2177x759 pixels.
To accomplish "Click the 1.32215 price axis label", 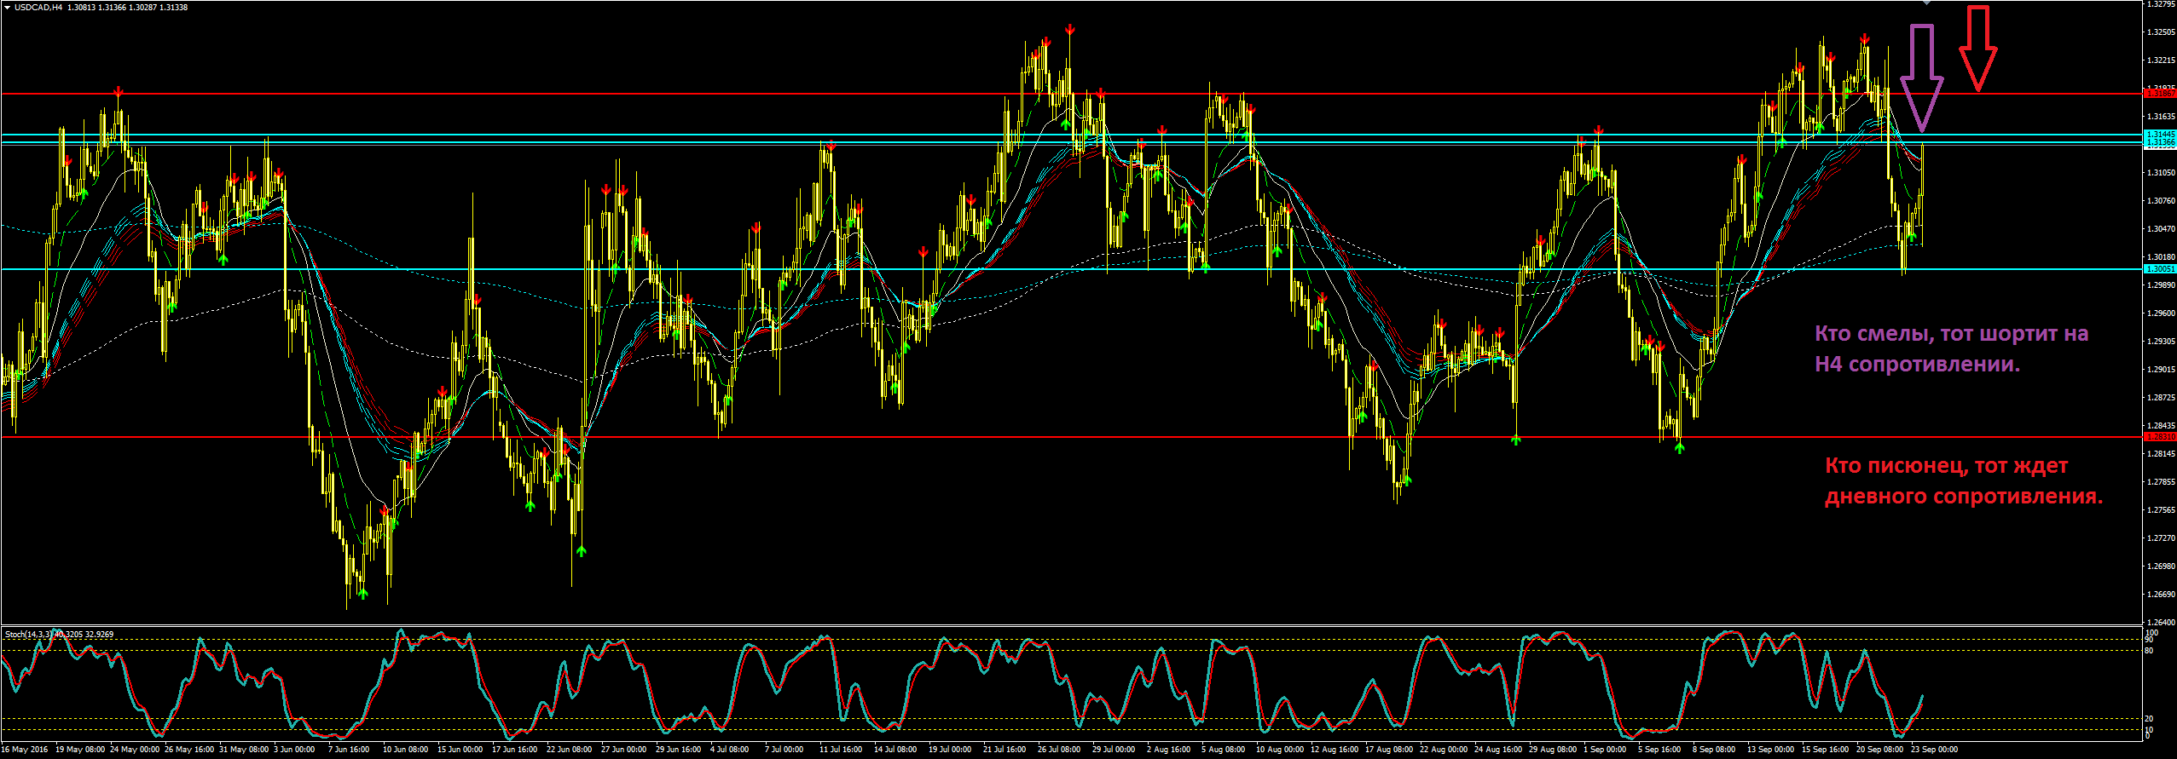I will pyautogui.click(x=2160, y=60).
